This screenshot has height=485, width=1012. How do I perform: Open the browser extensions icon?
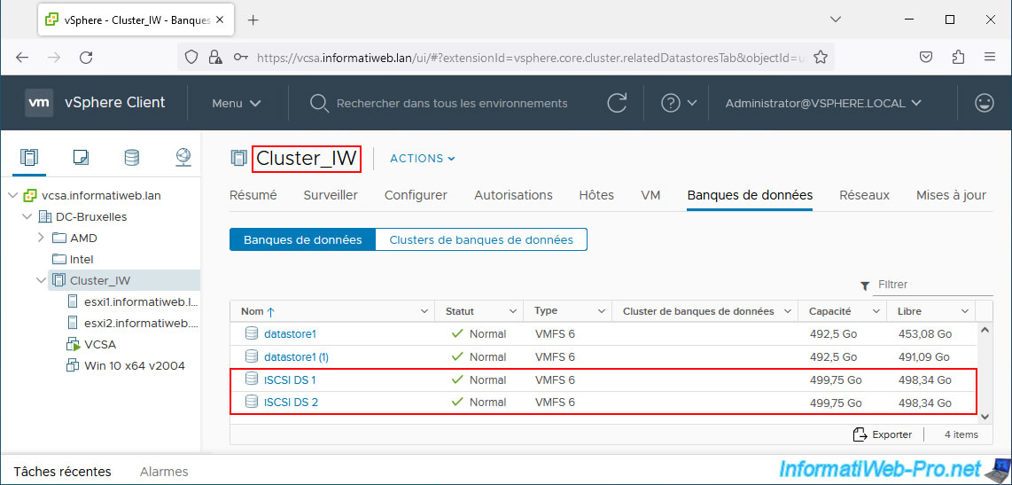958,57
